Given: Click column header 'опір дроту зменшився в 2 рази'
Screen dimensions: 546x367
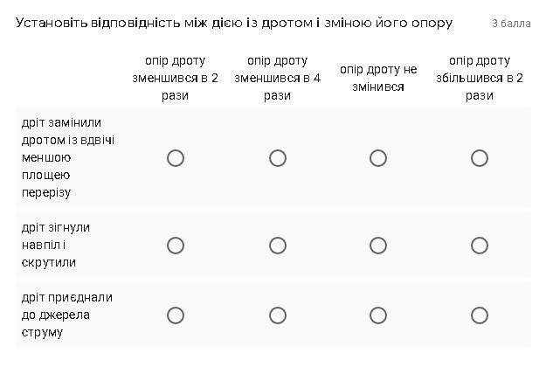Looking at the screenshot, I should [176, 78].
